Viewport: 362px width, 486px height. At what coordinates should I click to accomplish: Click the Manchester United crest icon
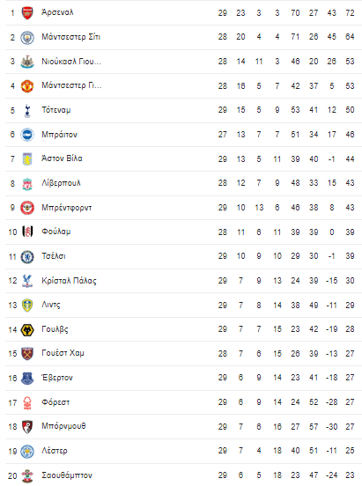tap(27, 86)
